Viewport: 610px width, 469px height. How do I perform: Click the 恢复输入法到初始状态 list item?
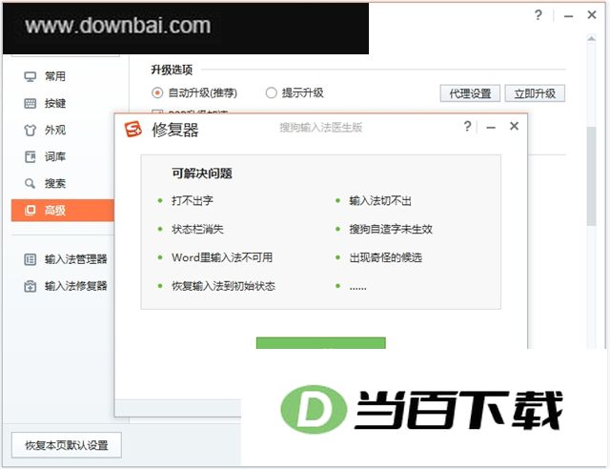[224, 286]
